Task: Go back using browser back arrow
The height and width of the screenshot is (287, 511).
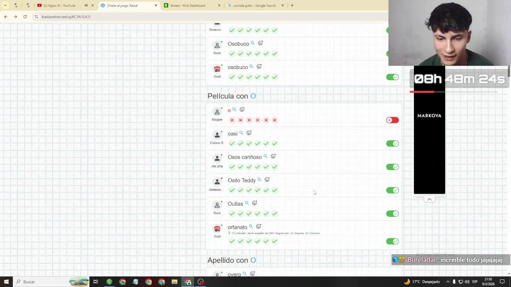Action: tap(6, 17)
